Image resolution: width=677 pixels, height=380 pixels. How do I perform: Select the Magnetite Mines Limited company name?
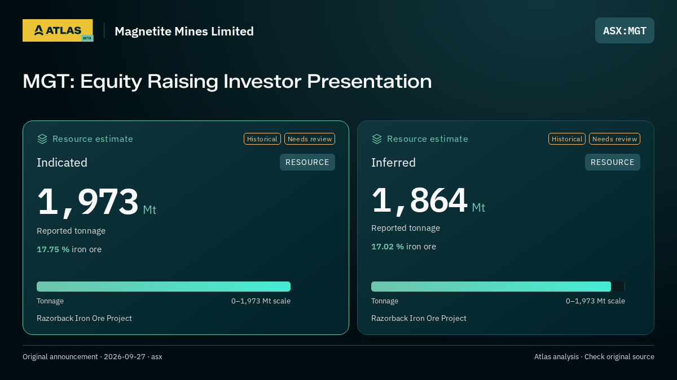184,31
